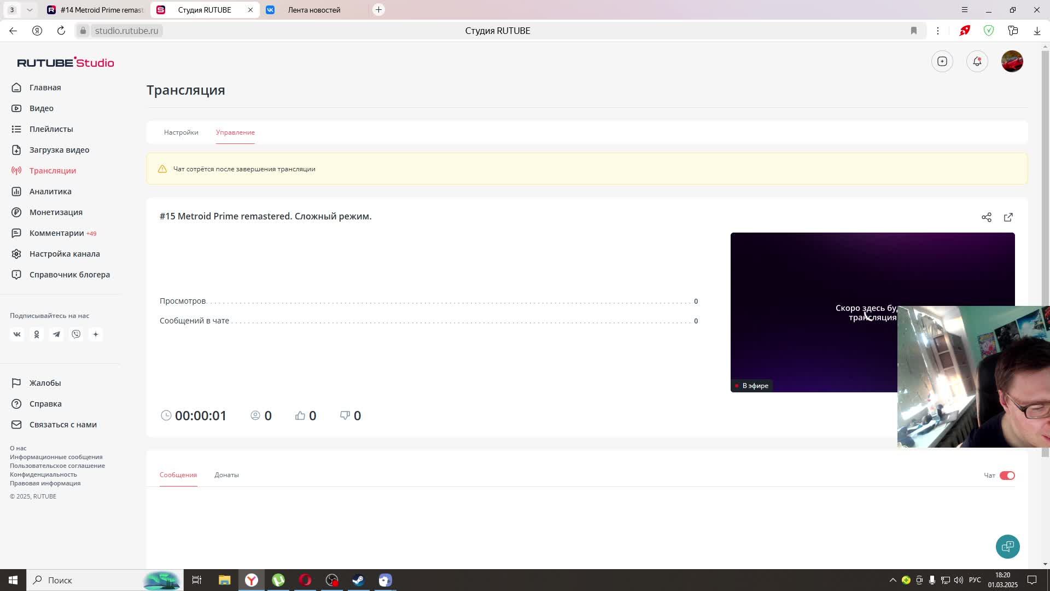The height and width of the screenshot is (591, 1050).
Task: Toggle the Чат switch off
Action: pos(1007,476)
